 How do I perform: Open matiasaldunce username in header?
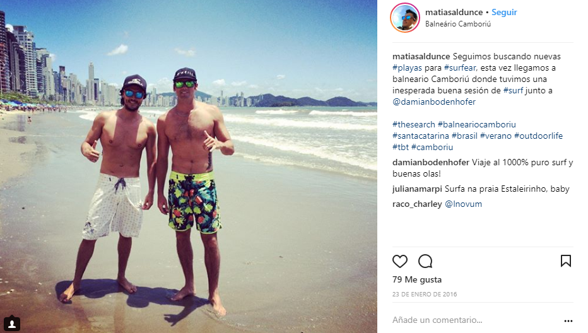(x=454, y=13)
